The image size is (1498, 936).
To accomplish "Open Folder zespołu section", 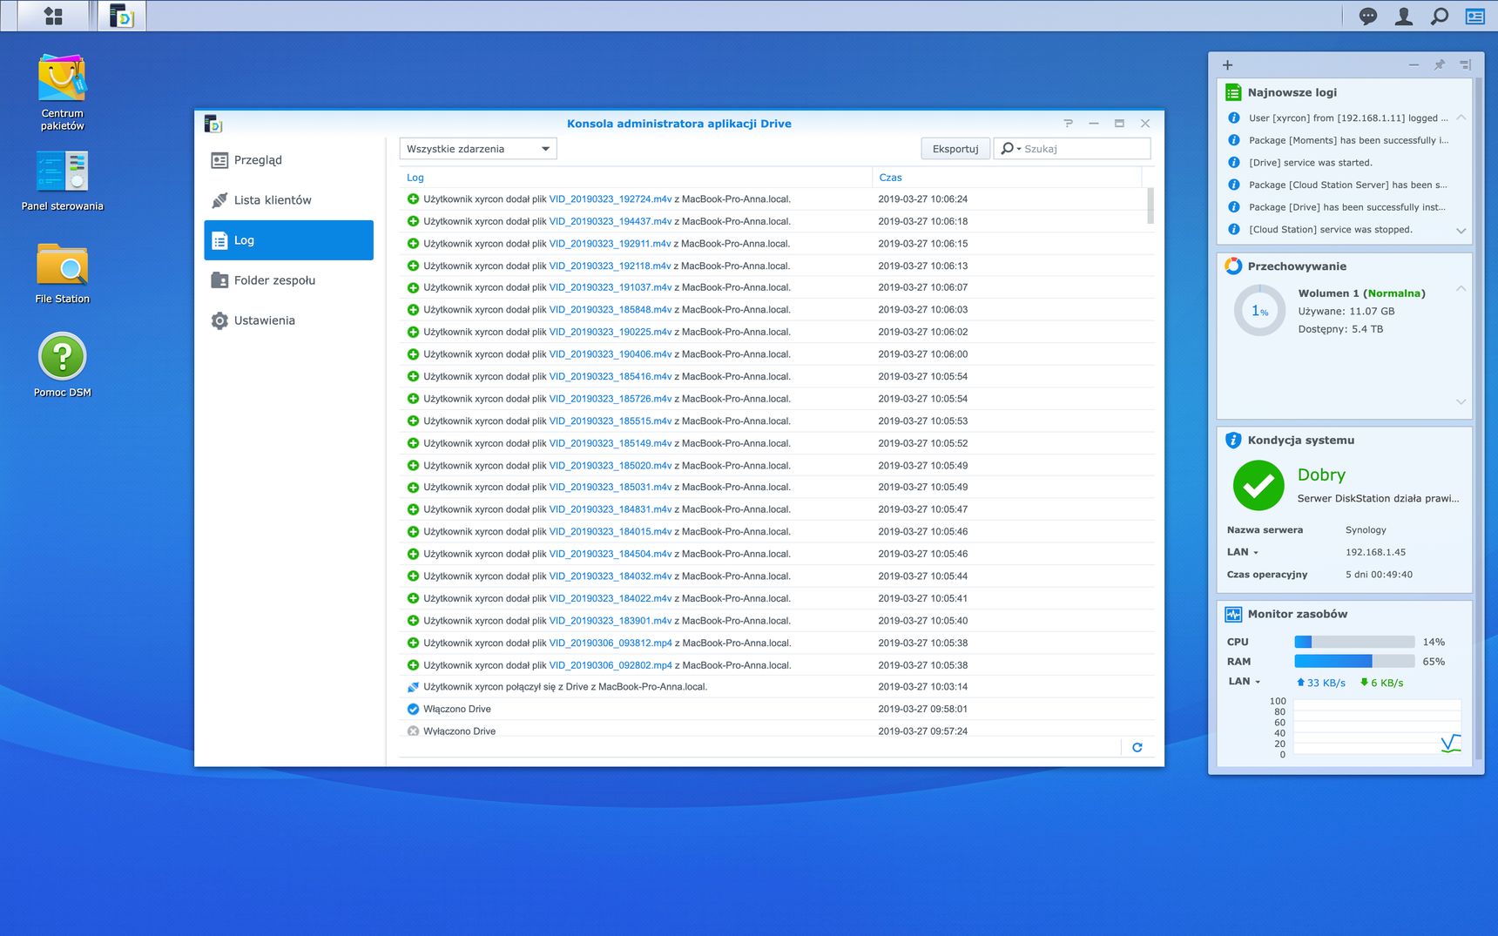I will (288, 280).
